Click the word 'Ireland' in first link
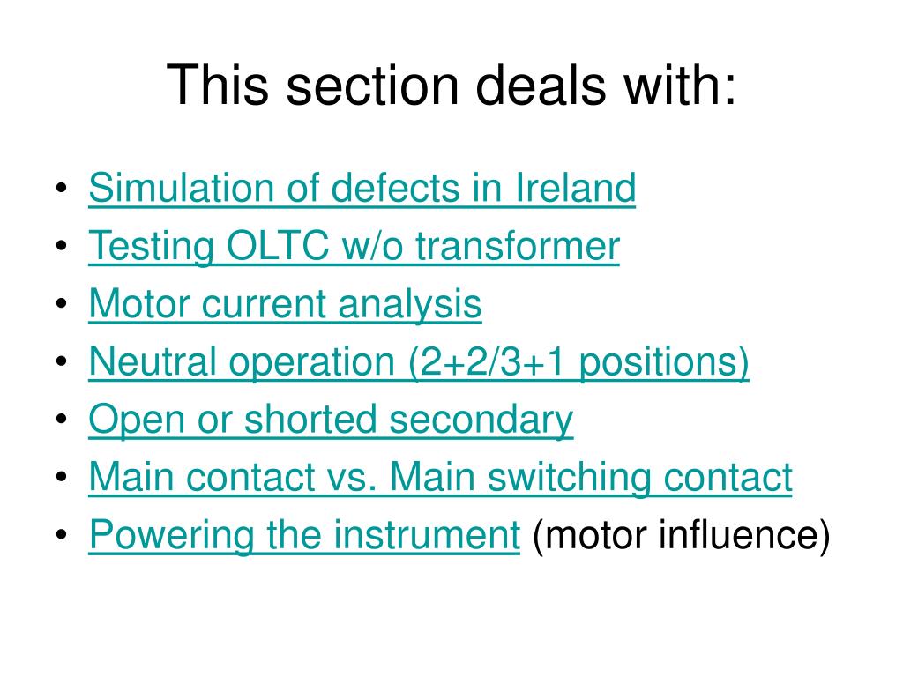 tap(576, 189)
